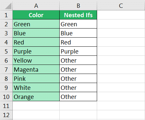
Task: Select the Orange cell
Action: tap(36, 97)
